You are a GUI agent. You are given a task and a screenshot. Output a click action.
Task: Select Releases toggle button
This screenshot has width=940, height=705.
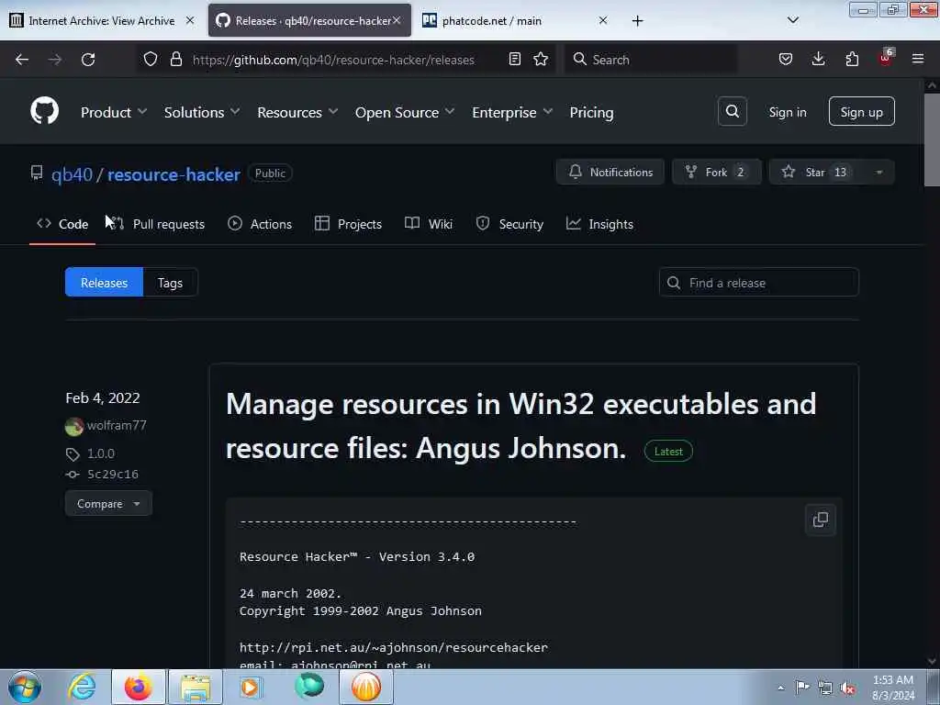point(104,283)
